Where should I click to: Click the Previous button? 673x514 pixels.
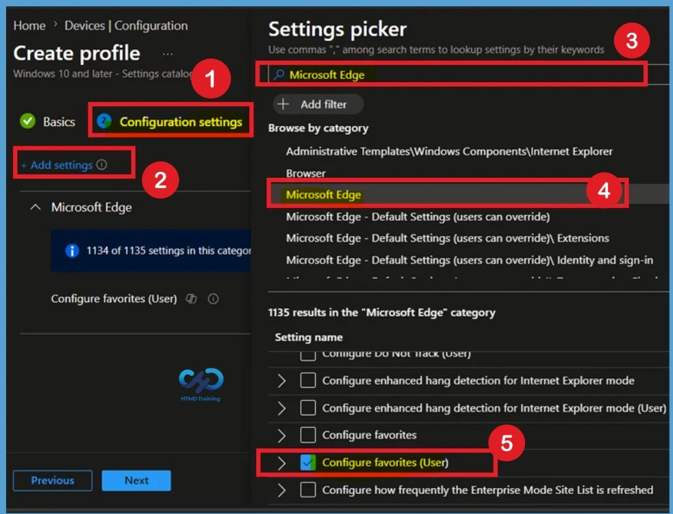(x=52, y=480)
